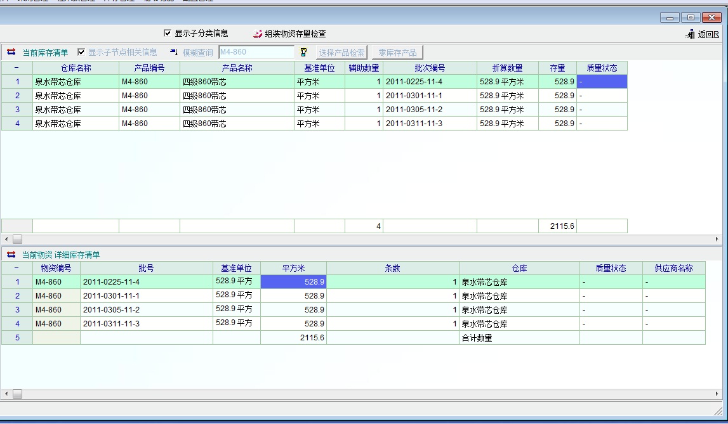
Task: Click the 批次编号 column header
Action: coord(430,68)
